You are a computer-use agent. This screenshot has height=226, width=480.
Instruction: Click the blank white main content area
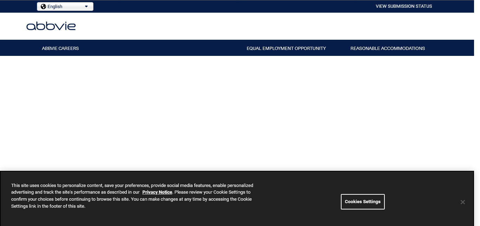tap(239, 112)
